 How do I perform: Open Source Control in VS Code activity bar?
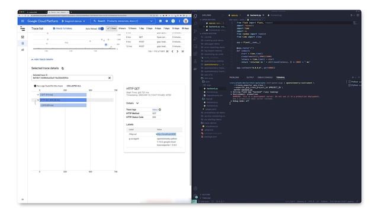click(x=195, y=31)
